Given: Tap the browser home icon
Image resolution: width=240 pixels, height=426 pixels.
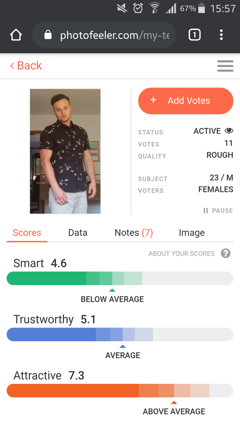Looking at the screenshot, I should pyautogui.click(x=16, y=35).
